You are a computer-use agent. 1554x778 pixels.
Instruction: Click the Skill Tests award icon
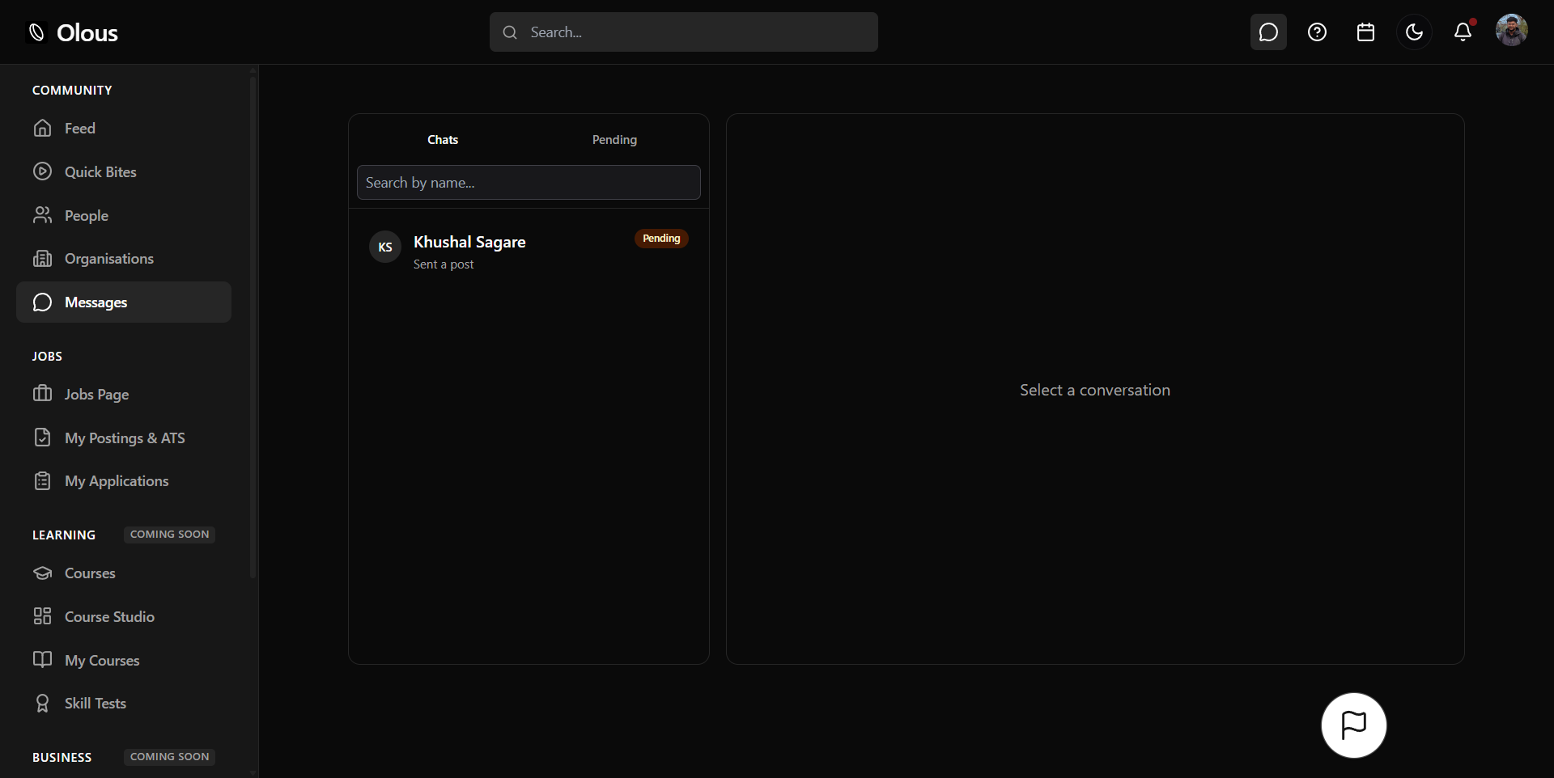pyautogui.click(x=43, y=704)
